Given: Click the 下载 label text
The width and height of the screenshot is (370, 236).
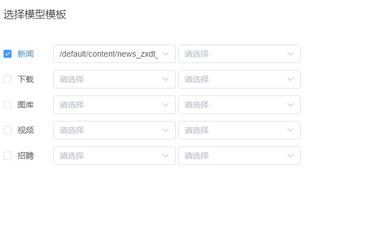Looking at the screenshot, I should tap(25, 79).
